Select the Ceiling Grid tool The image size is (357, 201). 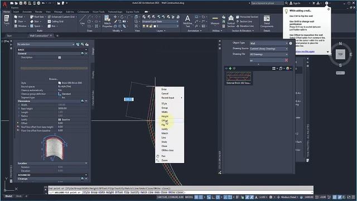(55, 21)
